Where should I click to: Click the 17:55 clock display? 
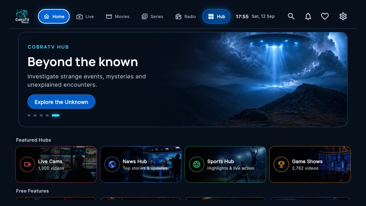(x=242, y=17)
